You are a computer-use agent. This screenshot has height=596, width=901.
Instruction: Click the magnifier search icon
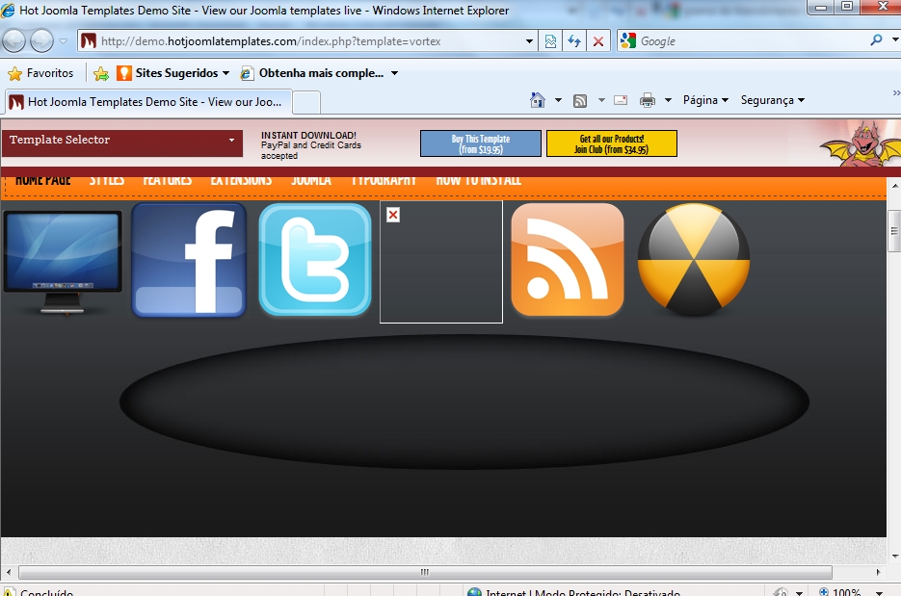[x=876, y=40]
